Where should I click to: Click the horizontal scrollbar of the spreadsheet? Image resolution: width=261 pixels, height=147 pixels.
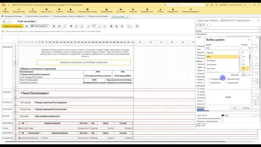pyautogui.click(x=115, y=142)
